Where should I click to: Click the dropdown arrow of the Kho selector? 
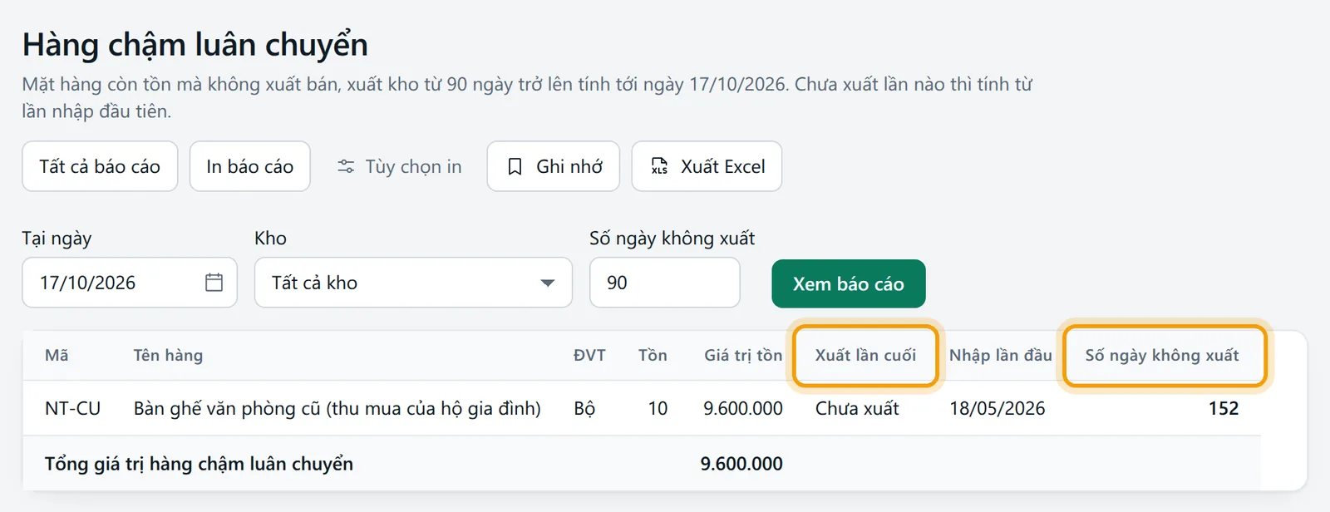(x=547, y=283)
